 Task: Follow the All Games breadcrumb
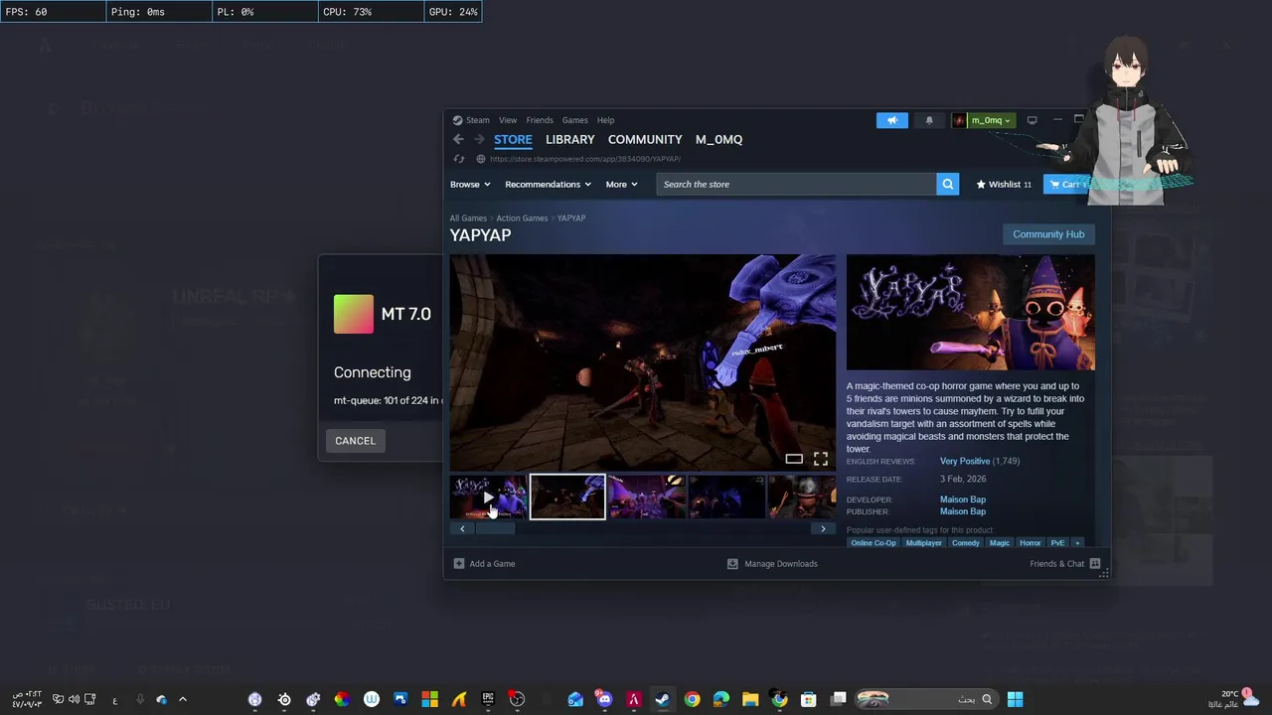pyautogui.click(x=468, y=218)
